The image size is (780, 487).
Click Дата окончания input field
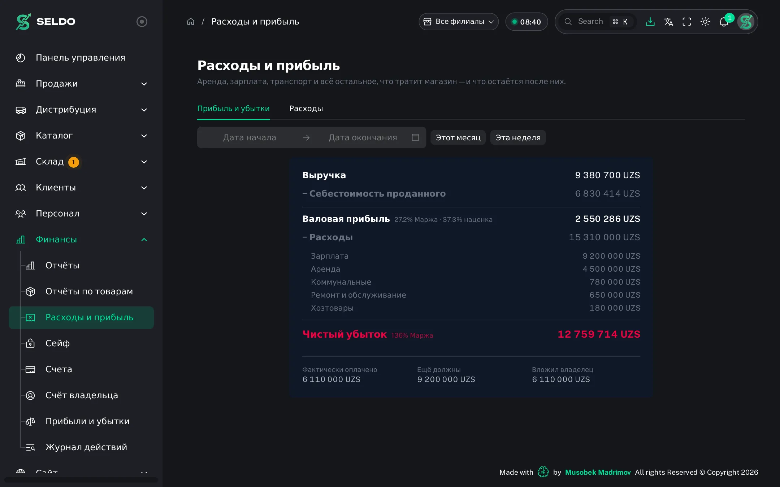coord(363,137)
